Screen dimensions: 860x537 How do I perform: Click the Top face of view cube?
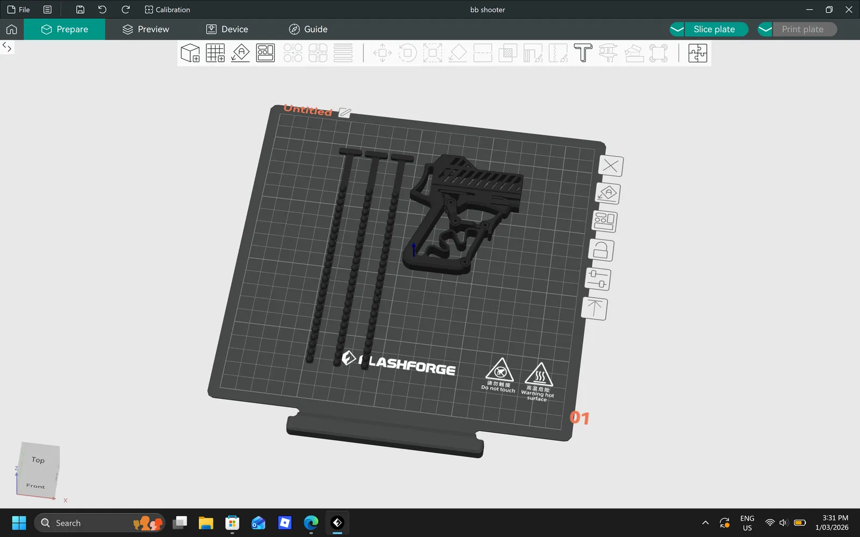pyautogui.click(x=38, y=460)
